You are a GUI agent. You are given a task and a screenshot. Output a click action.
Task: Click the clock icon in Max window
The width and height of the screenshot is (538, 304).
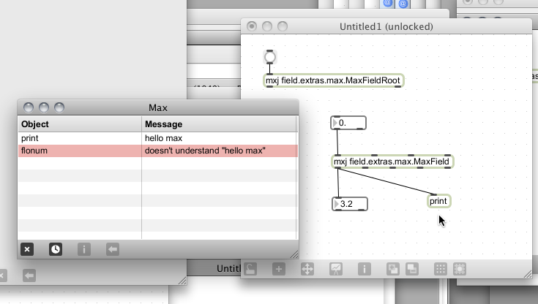coord(56,249)
